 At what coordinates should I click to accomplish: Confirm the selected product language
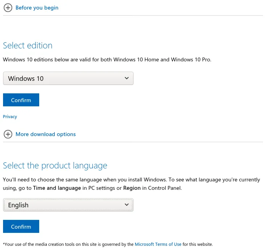point(21,226)
